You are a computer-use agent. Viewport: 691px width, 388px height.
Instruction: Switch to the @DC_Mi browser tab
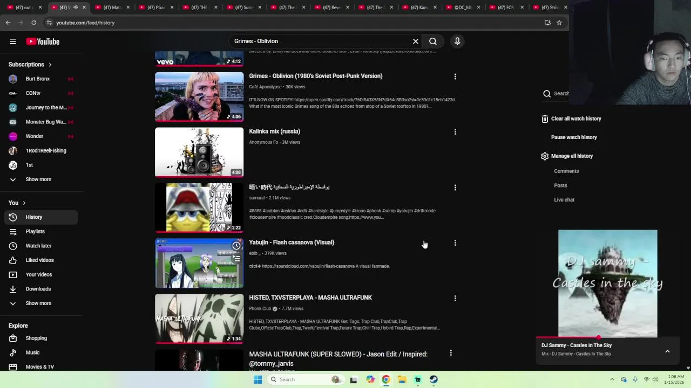pos(463,7)
